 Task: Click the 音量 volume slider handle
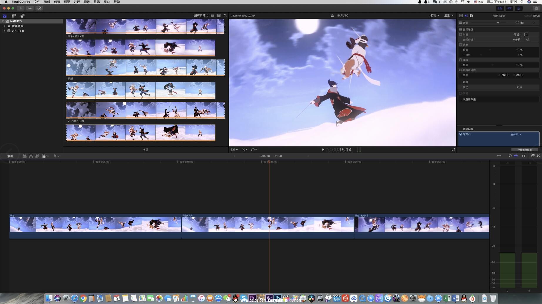point(498,23)
